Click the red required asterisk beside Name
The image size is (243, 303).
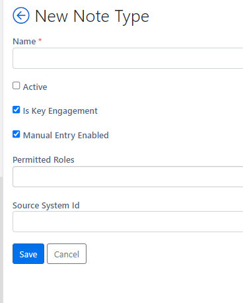point(40,40)
